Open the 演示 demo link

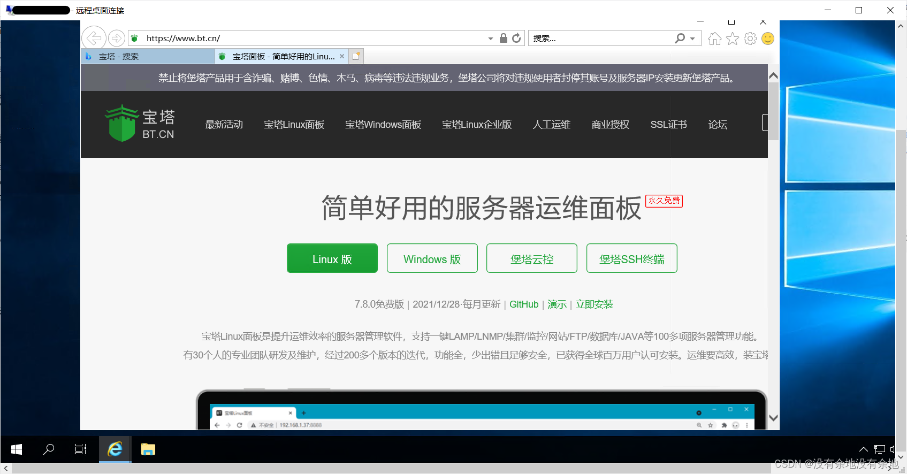(x=557, y=304)
